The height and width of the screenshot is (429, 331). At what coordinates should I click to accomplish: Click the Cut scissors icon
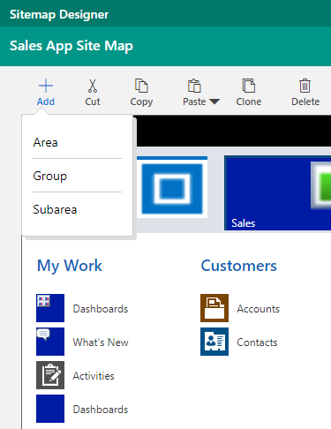(x=93, y=86)
